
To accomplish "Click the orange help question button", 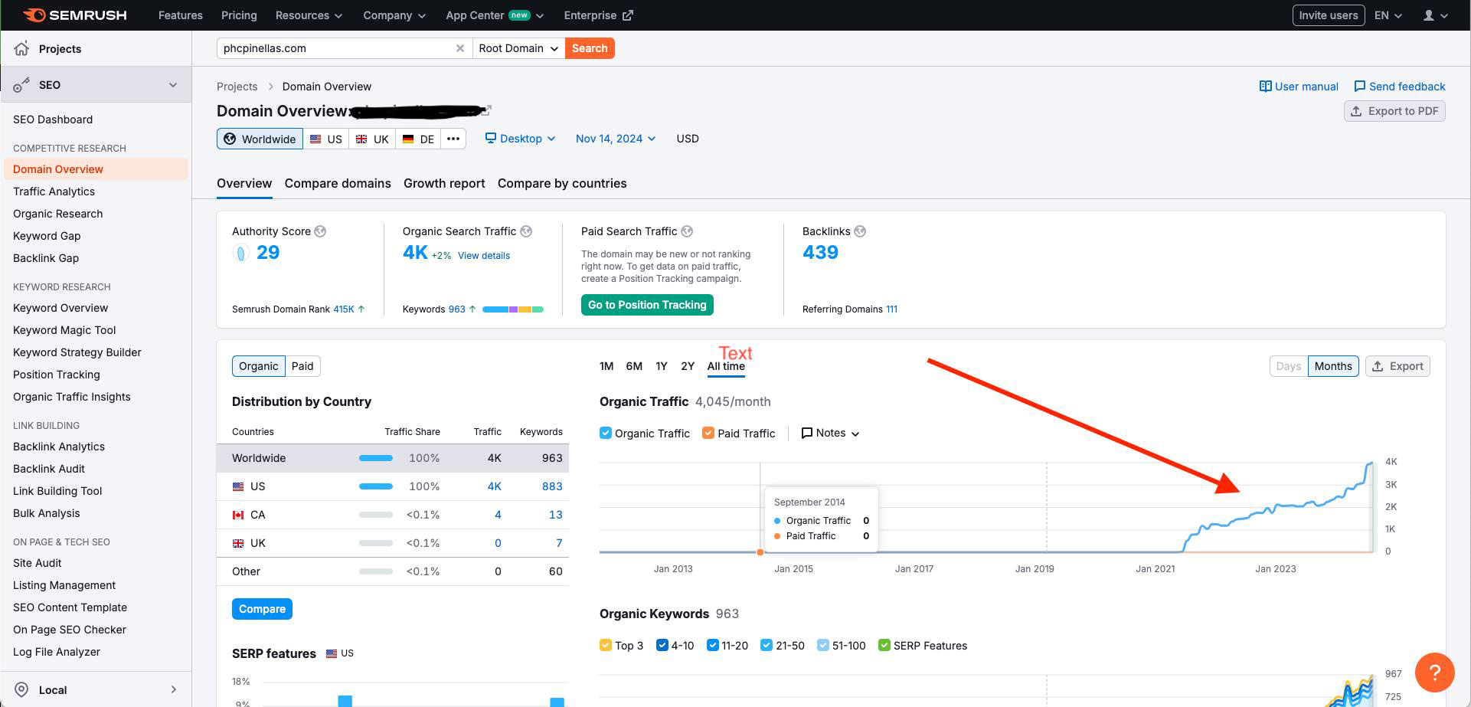I will tap(1434, 672).
